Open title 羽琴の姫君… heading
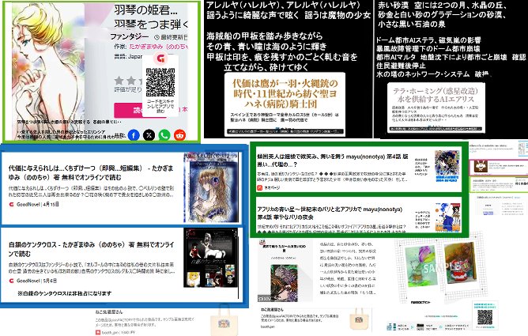This screenshot has width=528, height=336. pyautogui.click(x=145, y=10)
